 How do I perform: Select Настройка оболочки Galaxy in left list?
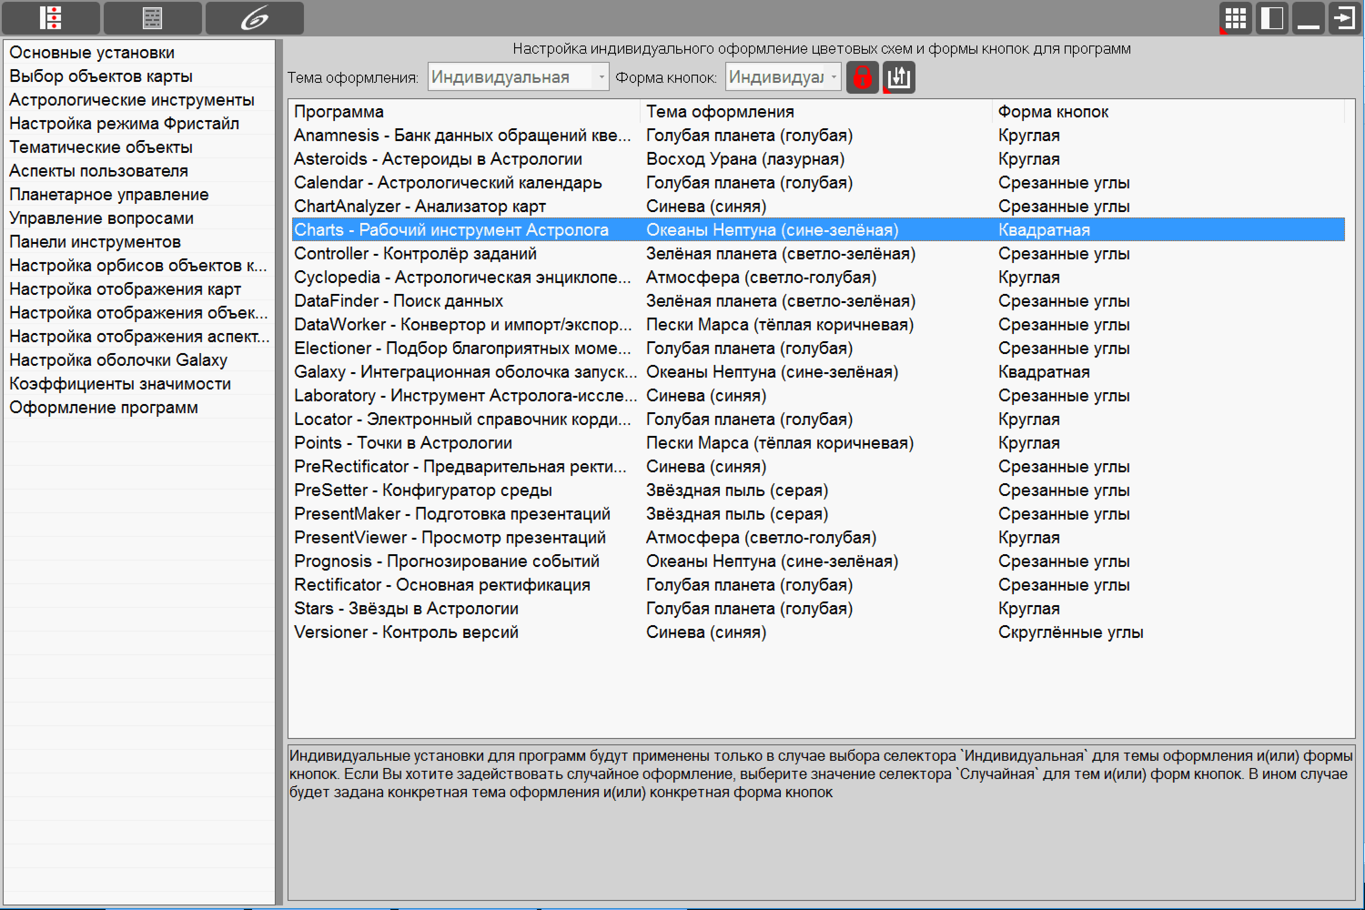tap(118, 360)
